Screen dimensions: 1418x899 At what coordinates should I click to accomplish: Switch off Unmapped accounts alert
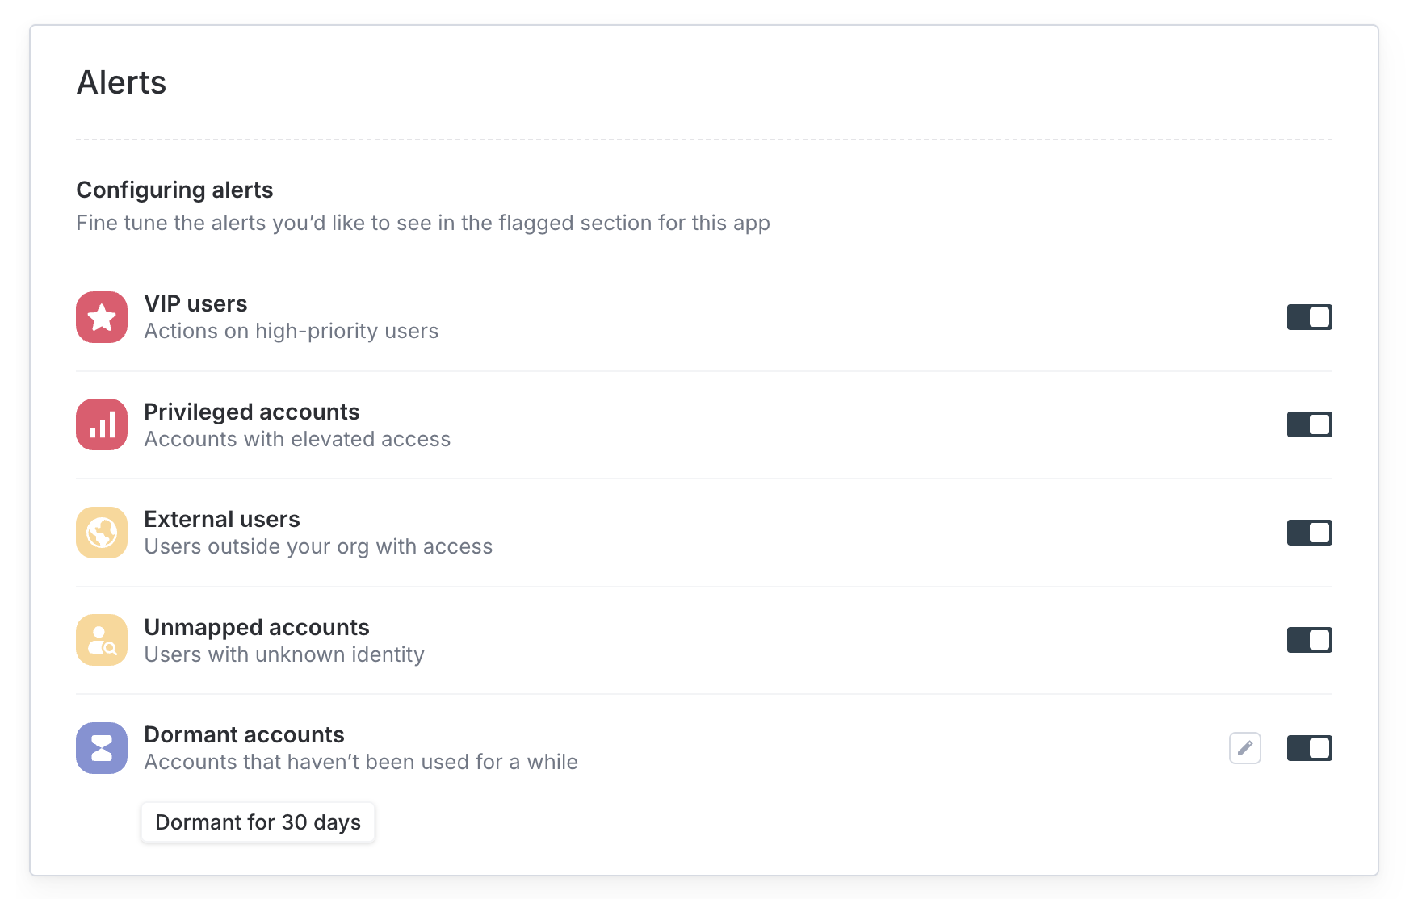click(x=1309, y=640)
